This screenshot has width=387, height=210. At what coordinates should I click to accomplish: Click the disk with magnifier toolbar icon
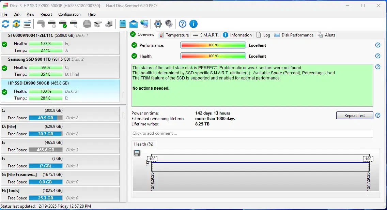point(74,24)
